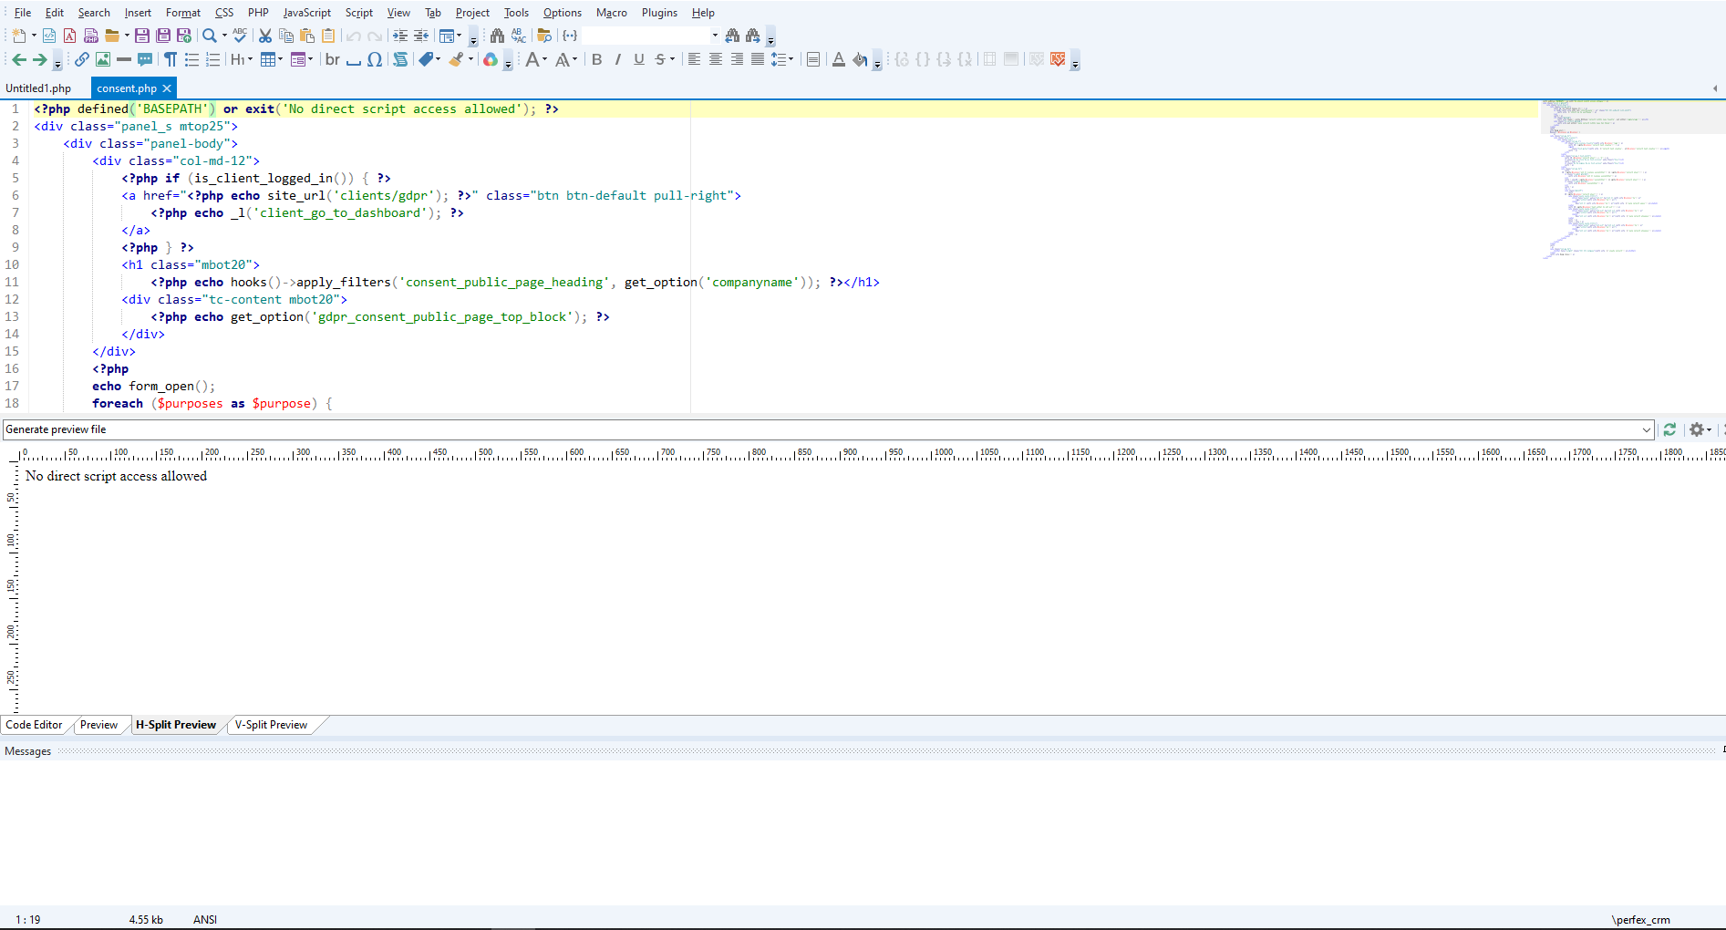1726x930 pixels.
Task: Click the color picker wheel icon
Action: click(491, 60)
